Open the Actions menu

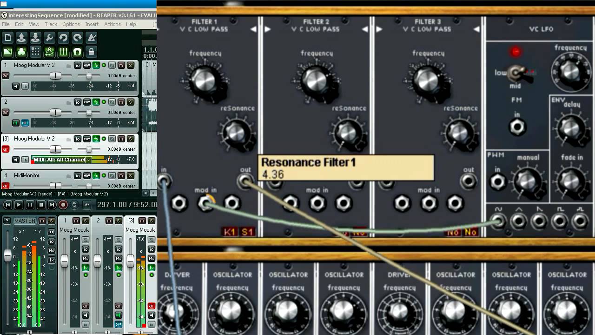112,24
